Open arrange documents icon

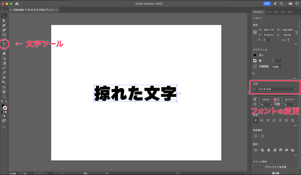tap(290, 4)
